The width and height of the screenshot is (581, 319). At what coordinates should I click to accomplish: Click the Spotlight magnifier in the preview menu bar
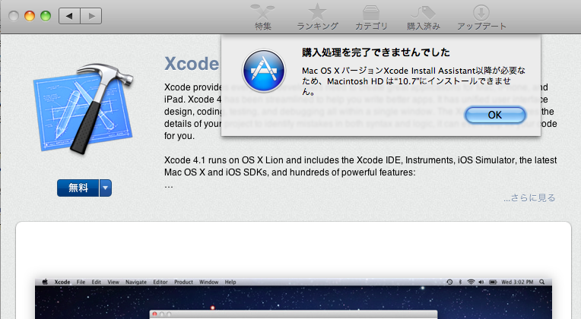[541, 282]
